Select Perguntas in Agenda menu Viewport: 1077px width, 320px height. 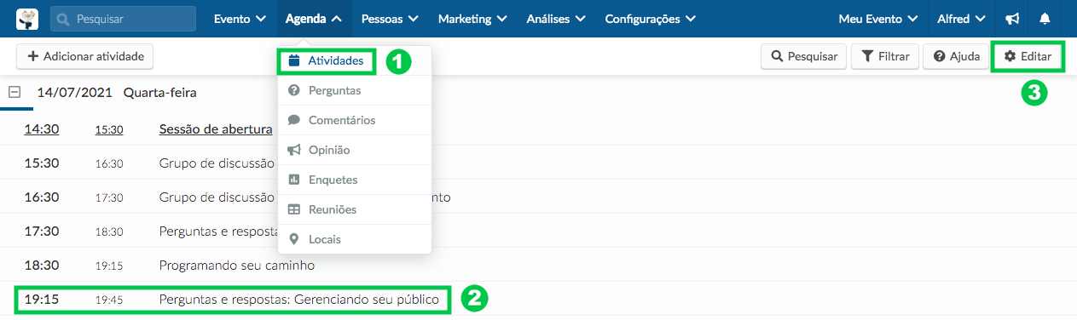355,90
